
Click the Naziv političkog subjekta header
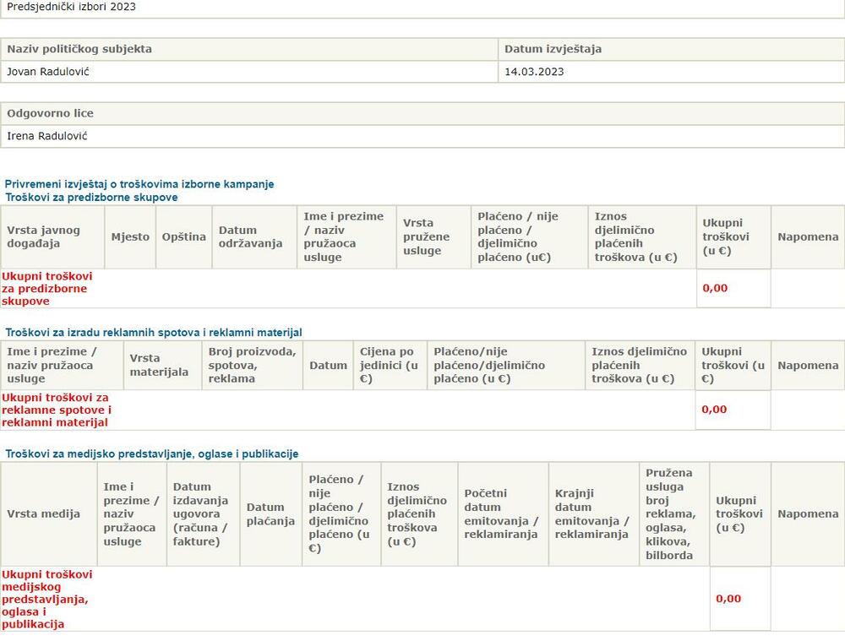[79, 49]
